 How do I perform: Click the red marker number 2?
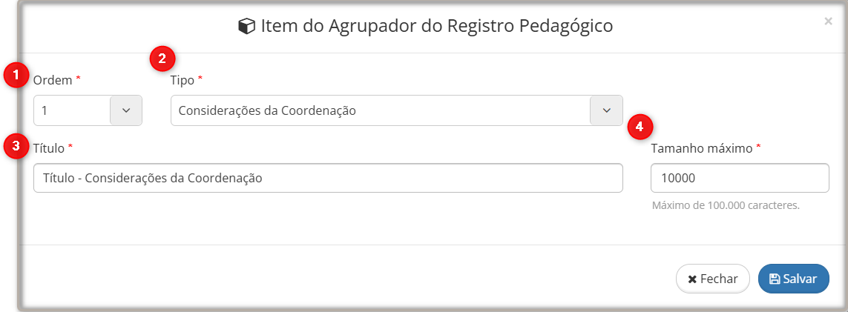(162, 58)
